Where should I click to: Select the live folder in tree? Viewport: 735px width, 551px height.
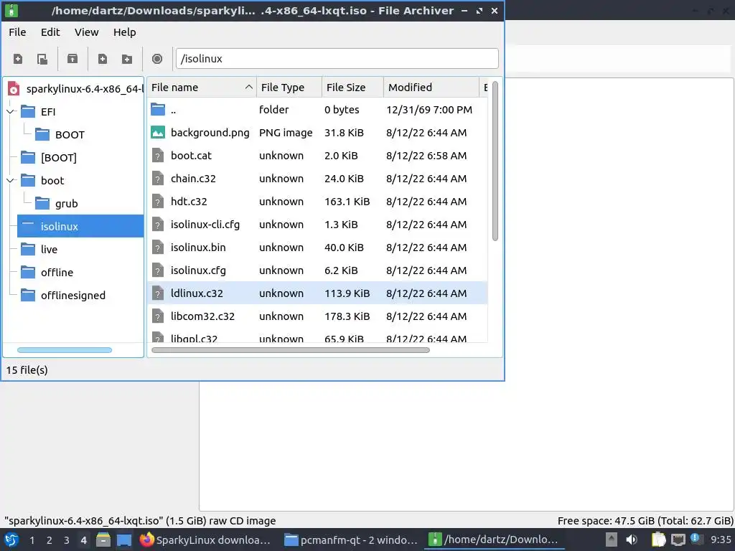coord(49,249)
